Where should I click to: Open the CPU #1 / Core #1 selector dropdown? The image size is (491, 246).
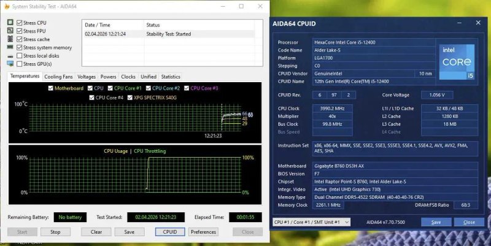pos(312,222)
